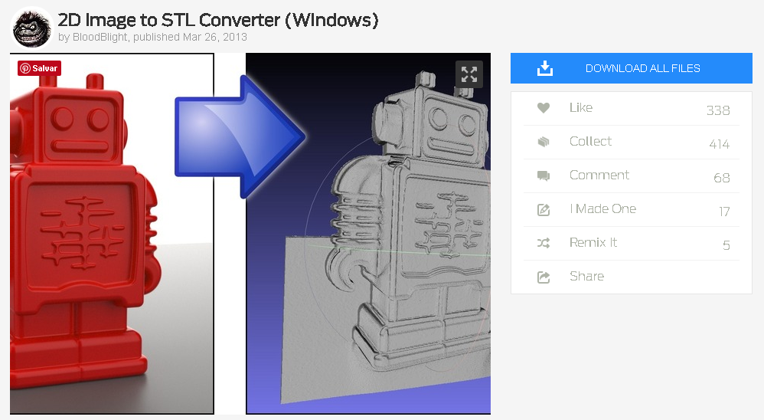Viewport: 764px width, 420px height.
Task: Click the I Made One pencil icon
Action: pyautogui.click(x=544, y=210)
